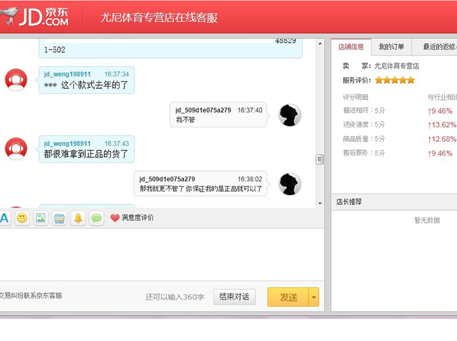This screenshot has height=341, width=457.
Task: Click the yellow 发送 send button
Action: 288,297
